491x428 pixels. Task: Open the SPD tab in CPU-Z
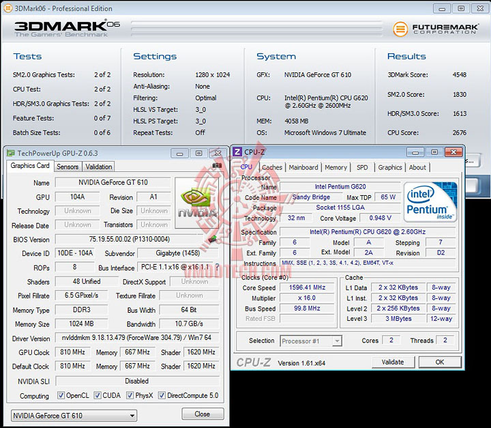pos(362,167)
